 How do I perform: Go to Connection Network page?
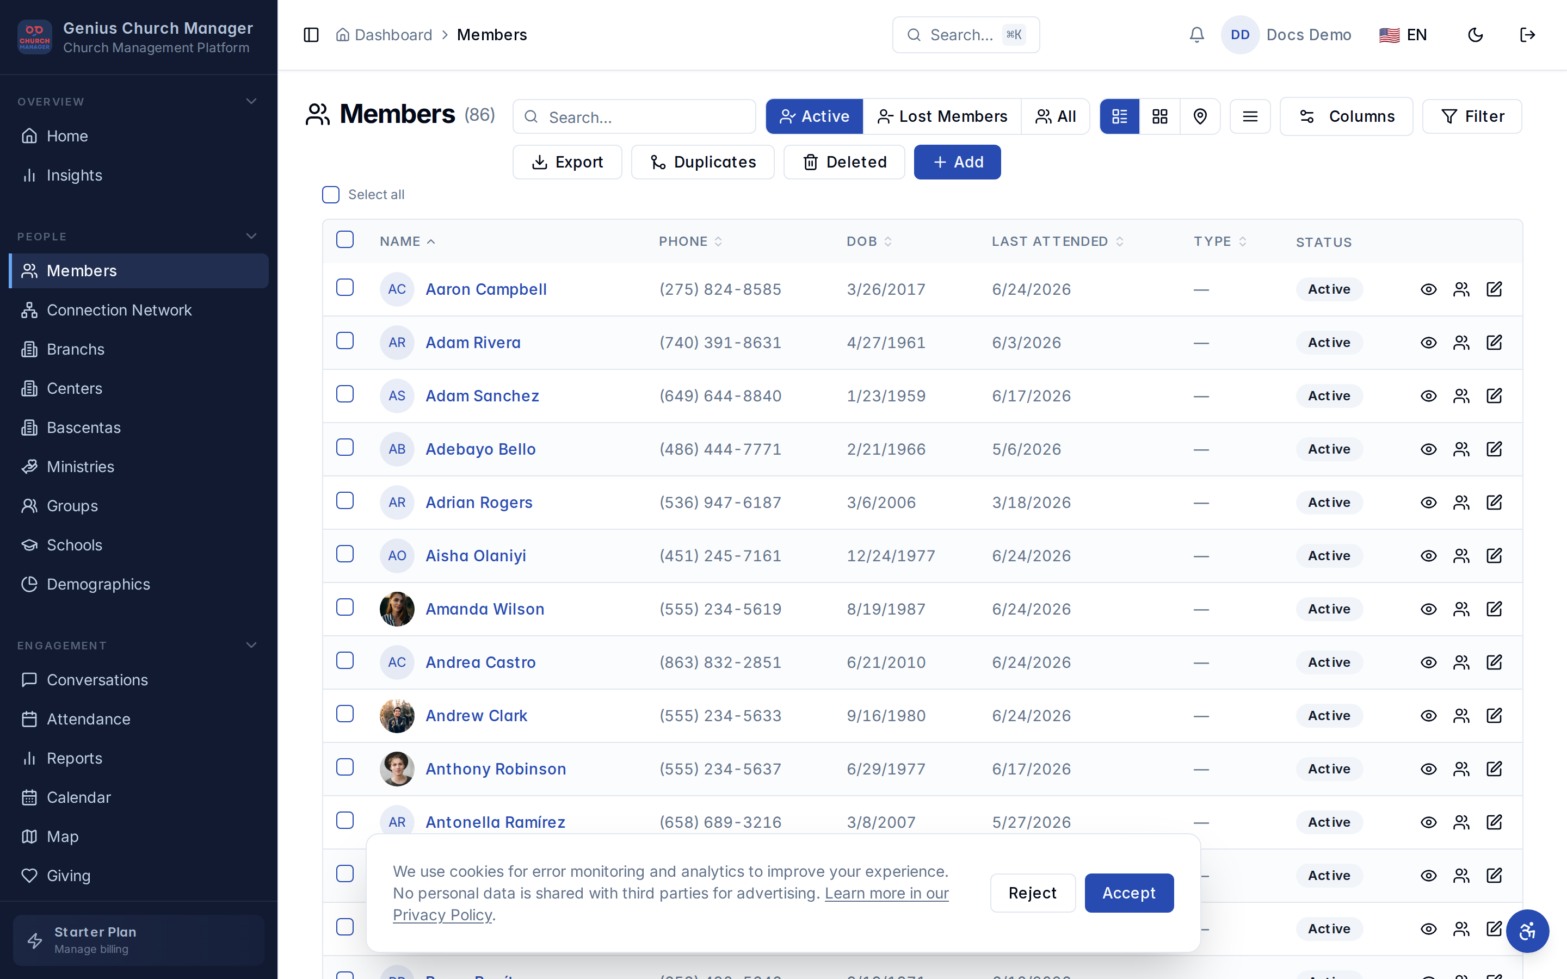click(x=139, y=310)
